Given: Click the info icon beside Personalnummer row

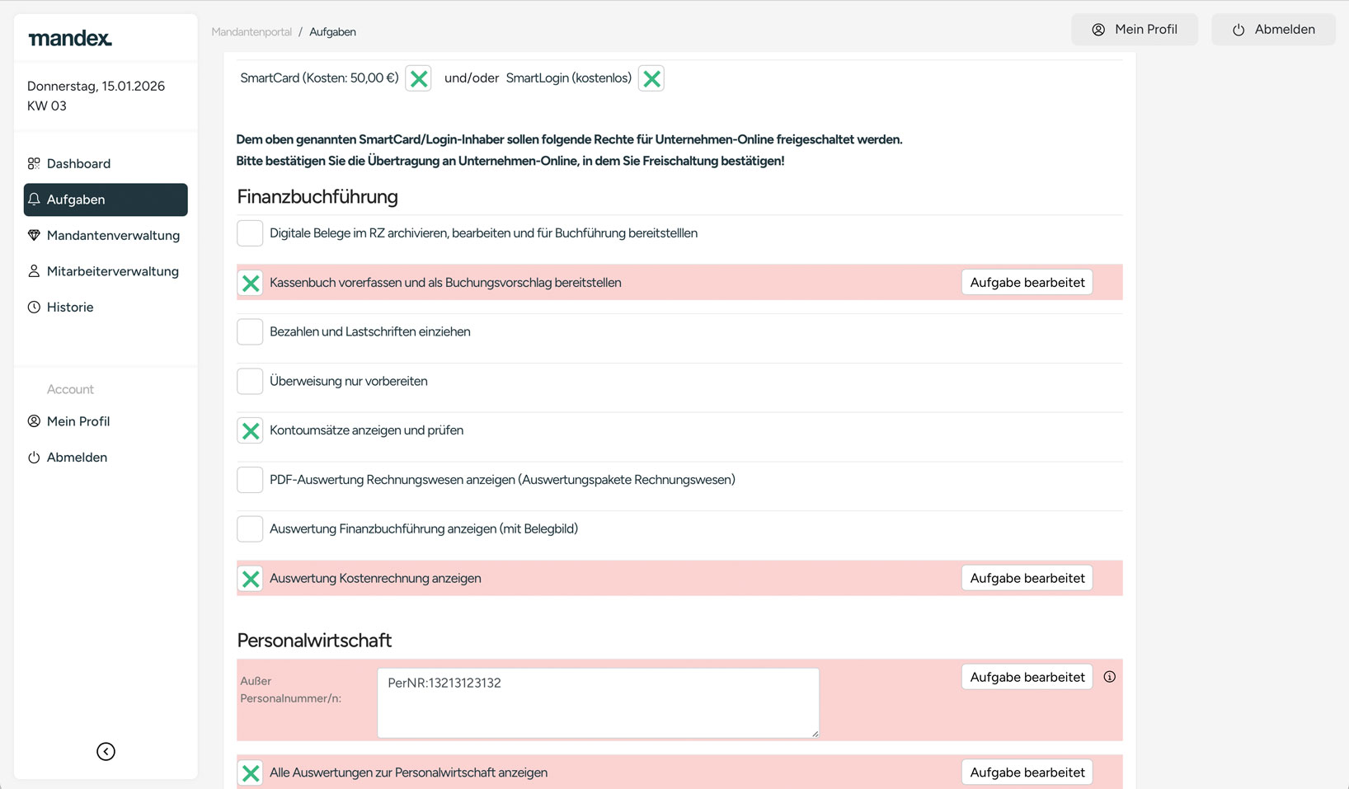Looking at the screenshot, I should pos(1109,677).
